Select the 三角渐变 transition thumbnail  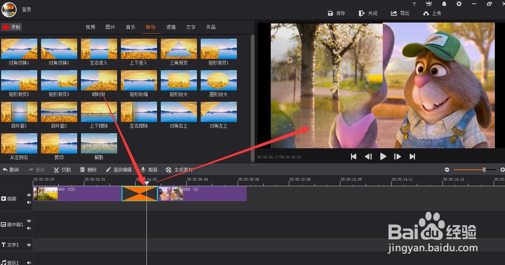click(x=179, y=49)
